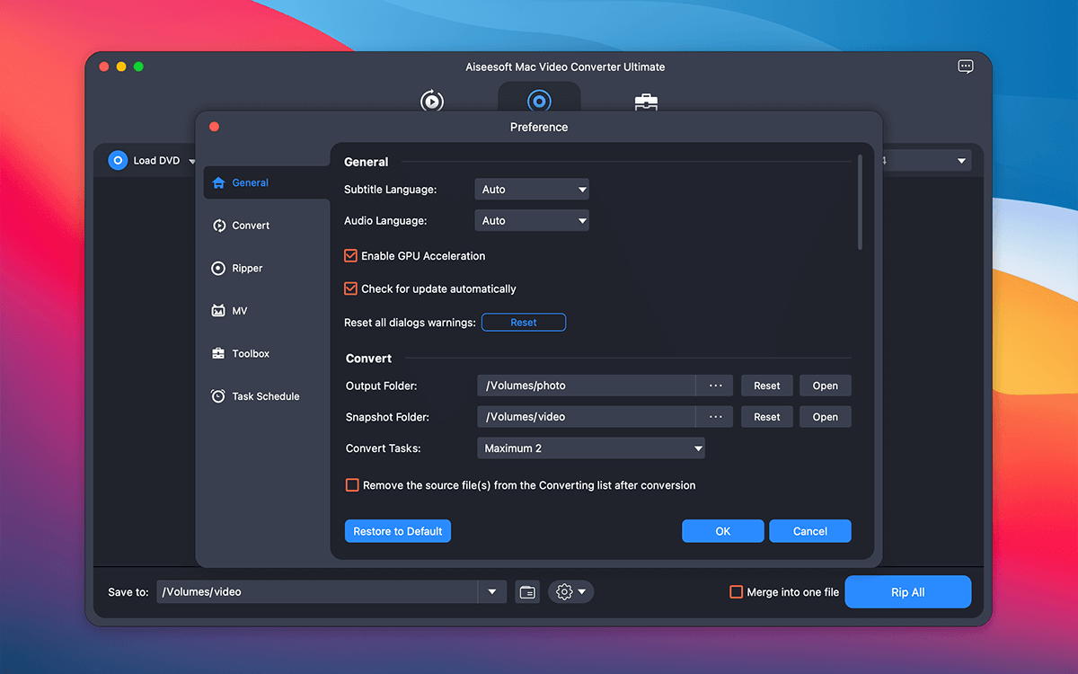Expand the Convert Tasks dropdown
The width and height of the screenshot is (1078, 674).
point(591,448)
